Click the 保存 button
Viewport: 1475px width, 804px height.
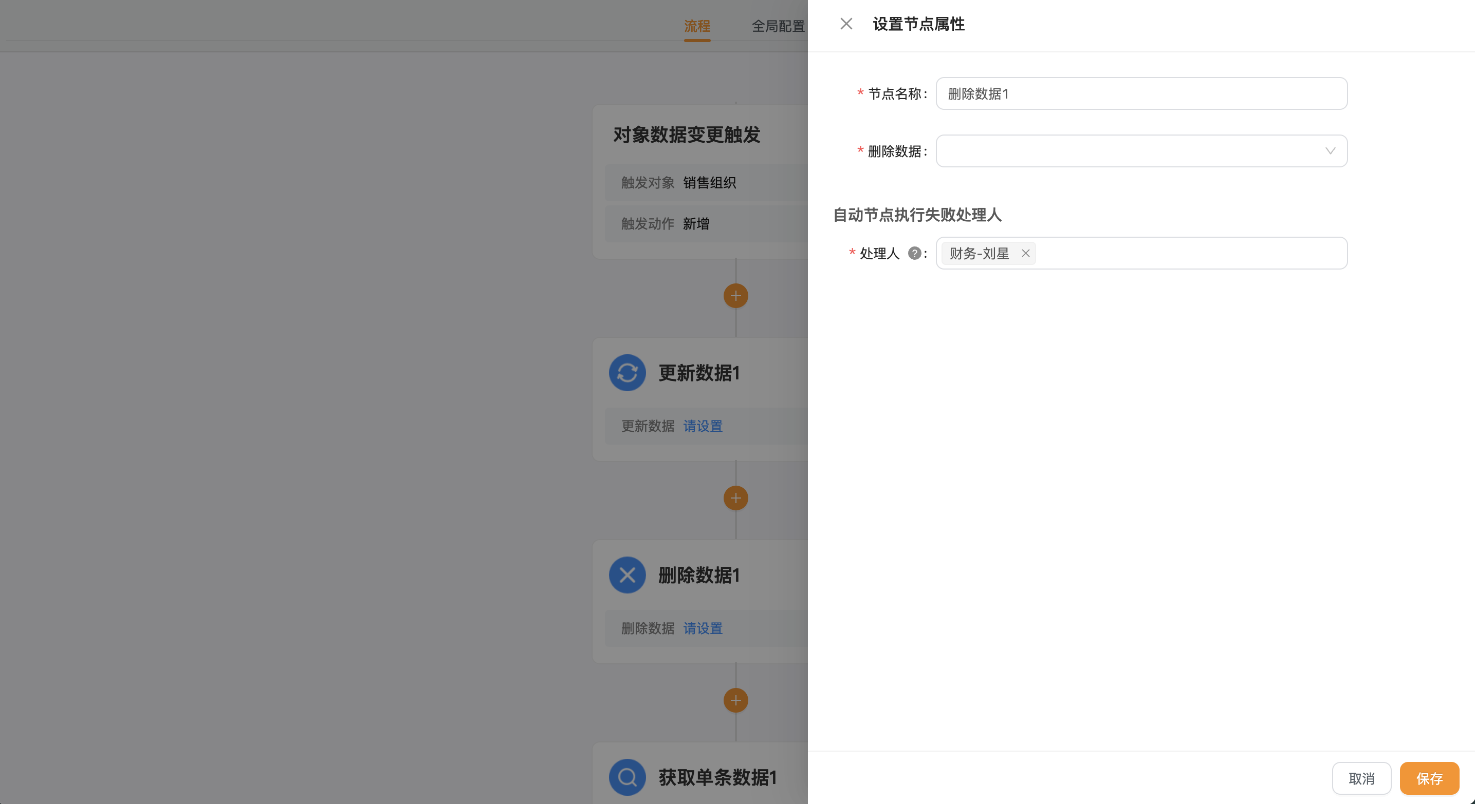point(1429,778)
